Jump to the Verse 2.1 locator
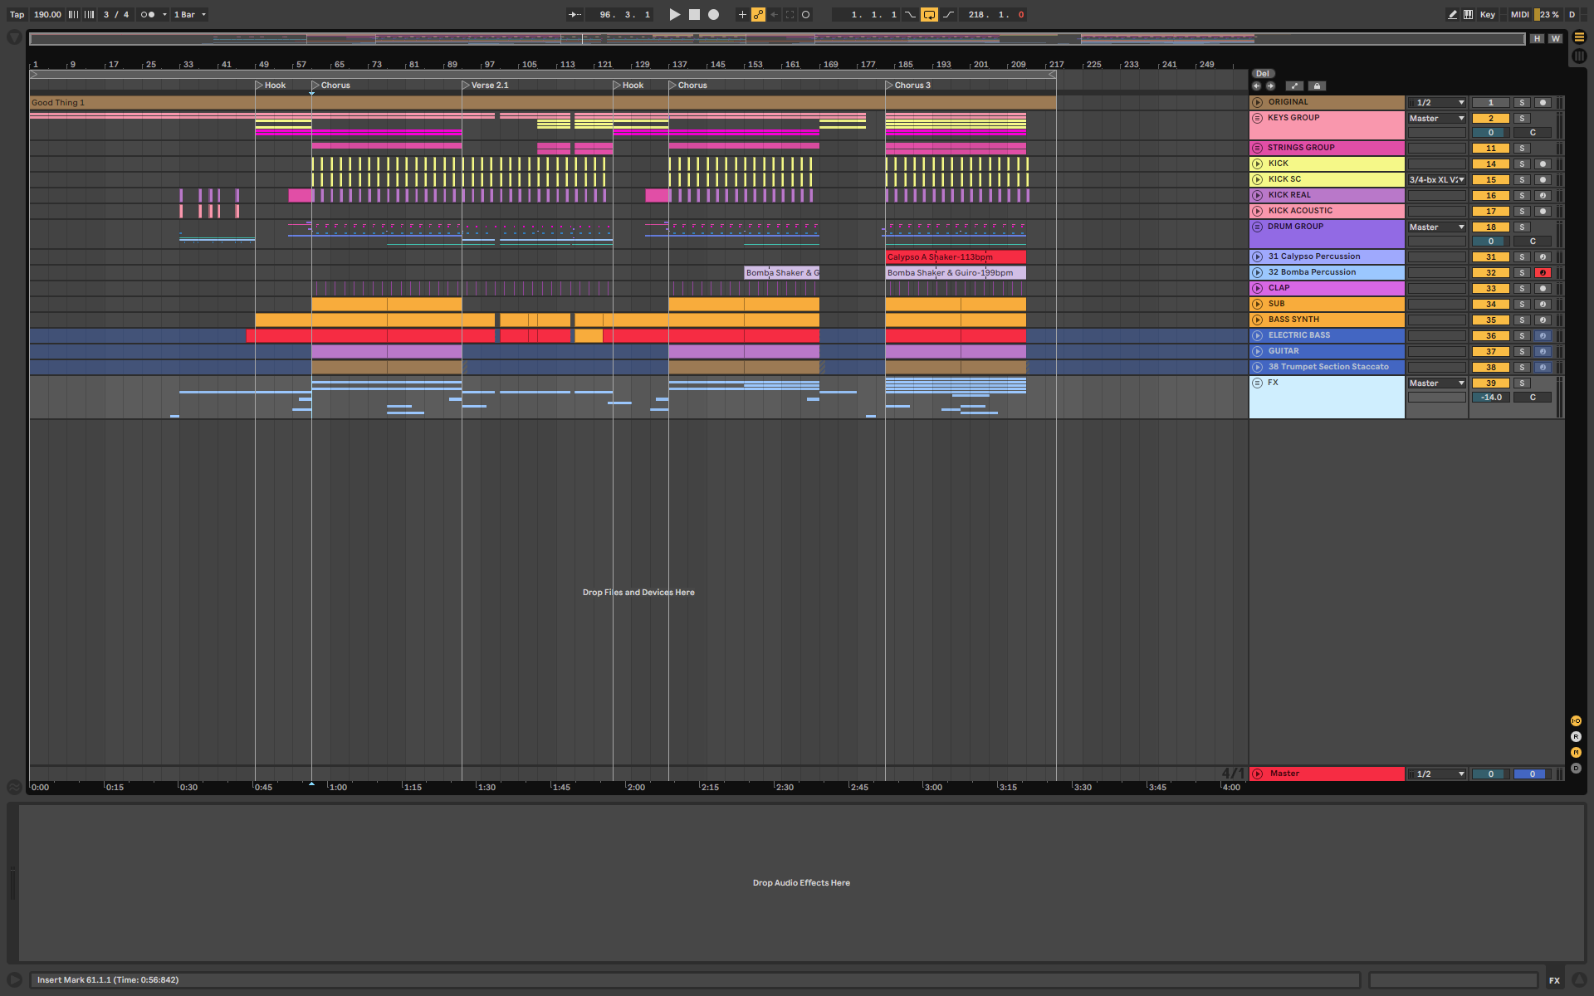The image size is (1594, 996). pos(467,85)
